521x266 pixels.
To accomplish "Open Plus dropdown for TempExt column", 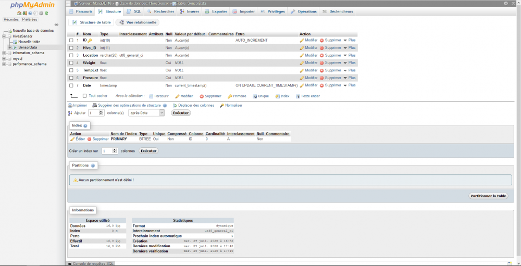I will tap(350, 70).
